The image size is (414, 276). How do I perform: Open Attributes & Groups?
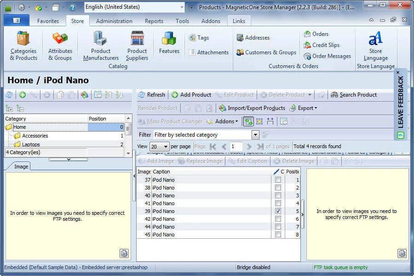[60, 46]
